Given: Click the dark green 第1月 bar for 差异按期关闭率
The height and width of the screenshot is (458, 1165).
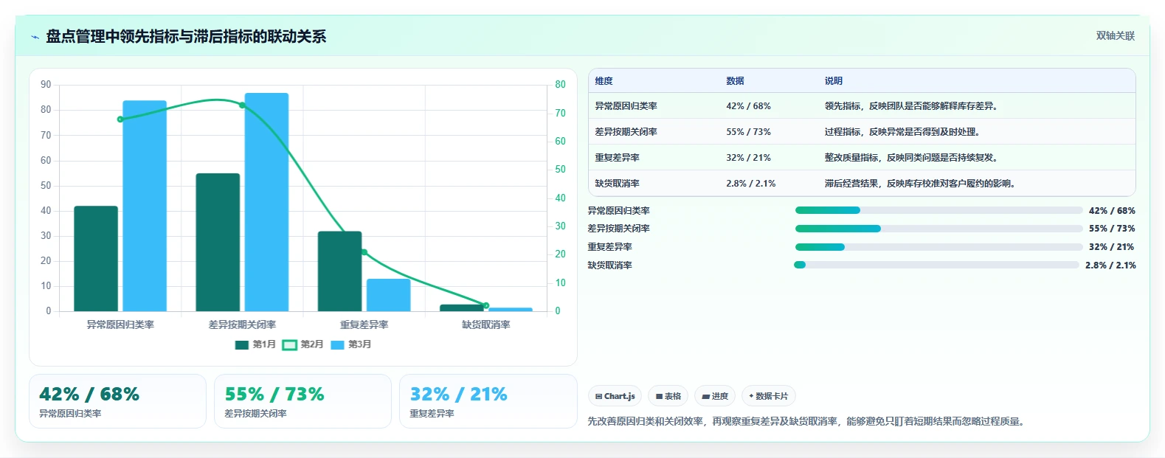Looking at the screenshot, I should (x=218, y=243).
